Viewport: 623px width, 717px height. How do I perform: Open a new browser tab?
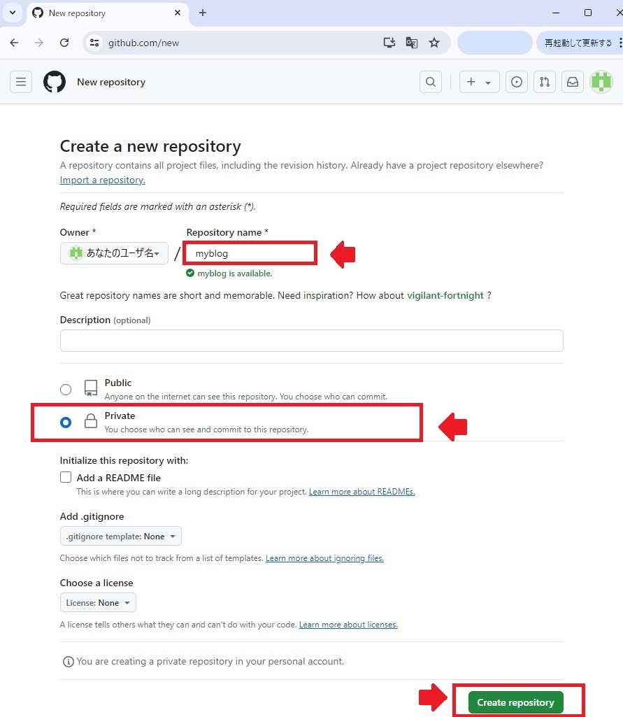[x=203, y=13]
